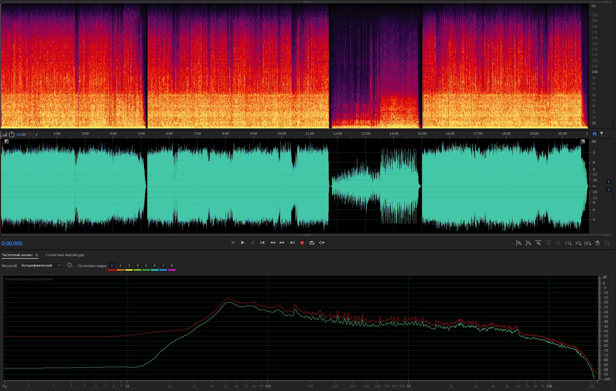Open the Масштаб Логарифмический dropdown
This screenshot has height=391, width=616.
point(40,265)
